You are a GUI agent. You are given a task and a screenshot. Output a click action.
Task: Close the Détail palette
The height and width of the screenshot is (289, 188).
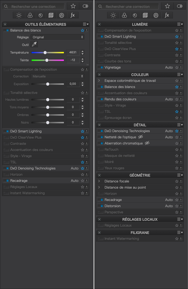tap(99, 125)
